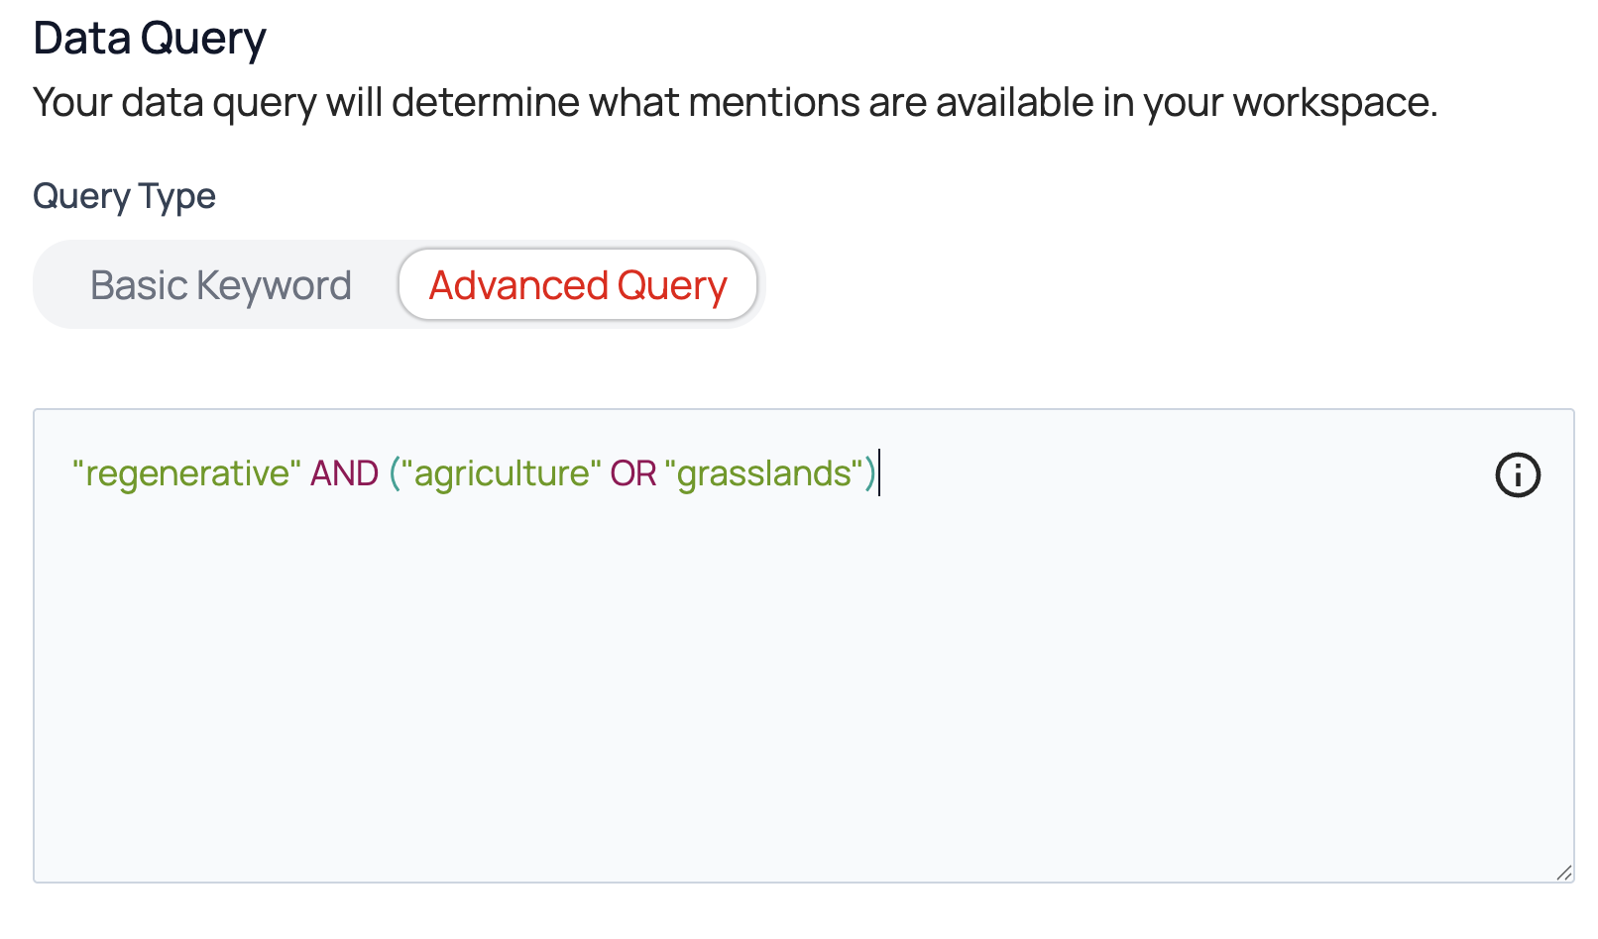Click the AND operator in the query
This screenshot has height=939, width=1598.
pos(344,473)
